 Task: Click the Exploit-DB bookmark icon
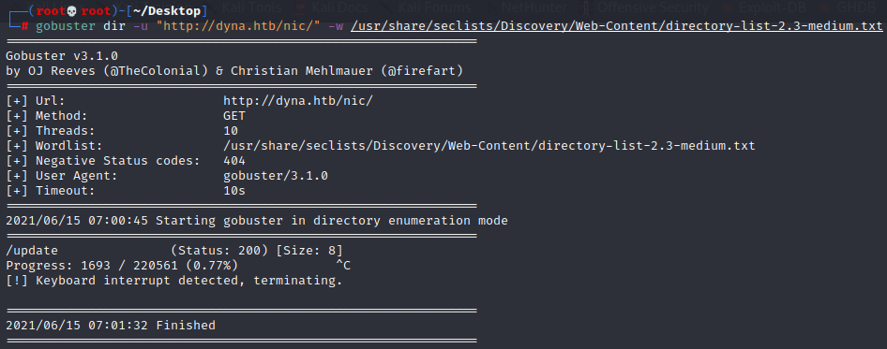tap(727, 7)
